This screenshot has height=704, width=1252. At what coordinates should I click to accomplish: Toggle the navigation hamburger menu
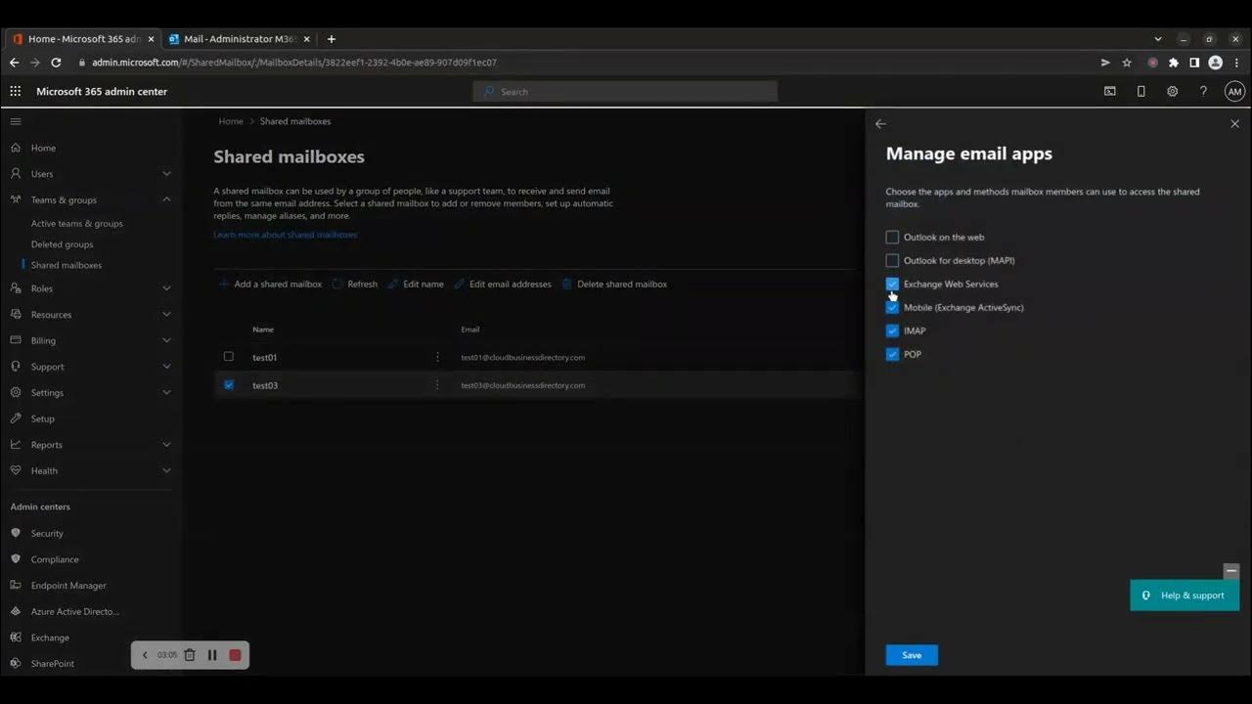coord(16,121)
